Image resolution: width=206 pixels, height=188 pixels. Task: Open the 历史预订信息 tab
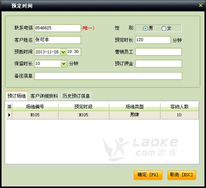click(76, 96)
